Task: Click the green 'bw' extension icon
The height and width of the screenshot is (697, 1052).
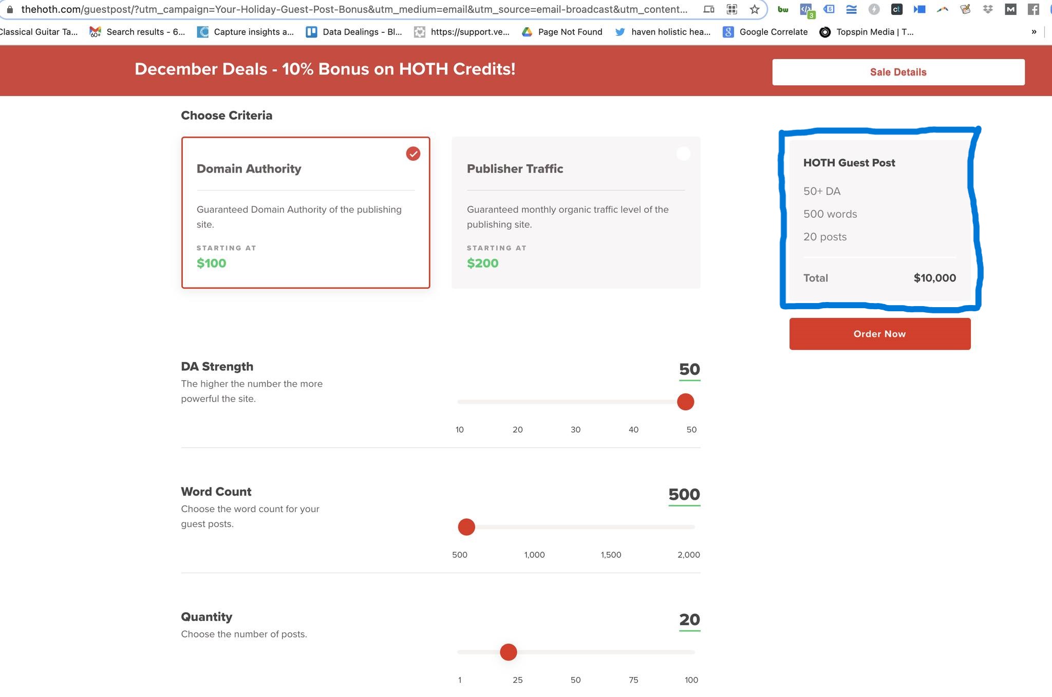Action: coord(783,9)
